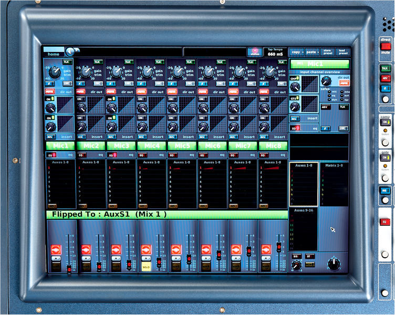Toggle the first ON switch for Mic2

point(81,99)
